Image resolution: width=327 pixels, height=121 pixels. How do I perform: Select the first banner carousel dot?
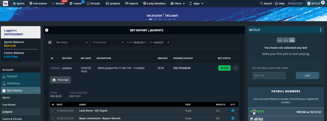tap(151, 19)
